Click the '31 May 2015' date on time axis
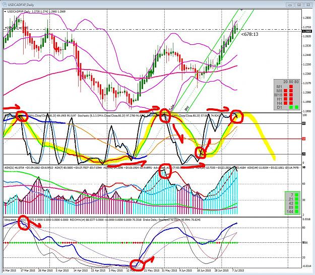 tap(170, 270)
